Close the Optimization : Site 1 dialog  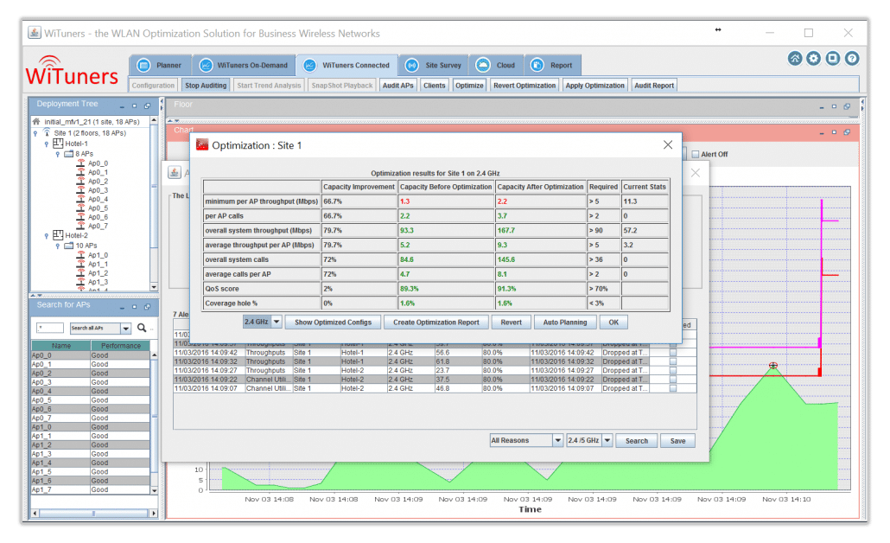[668, 145]
